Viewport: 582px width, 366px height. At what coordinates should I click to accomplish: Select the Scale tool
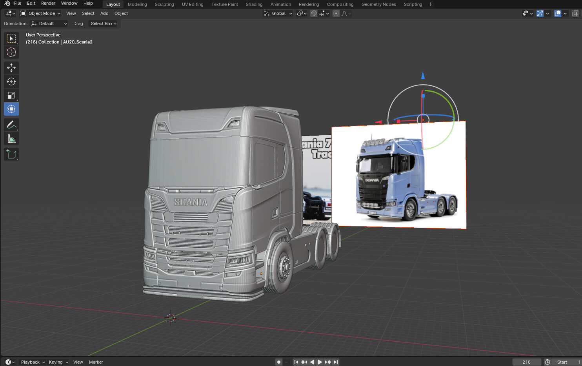11,95
